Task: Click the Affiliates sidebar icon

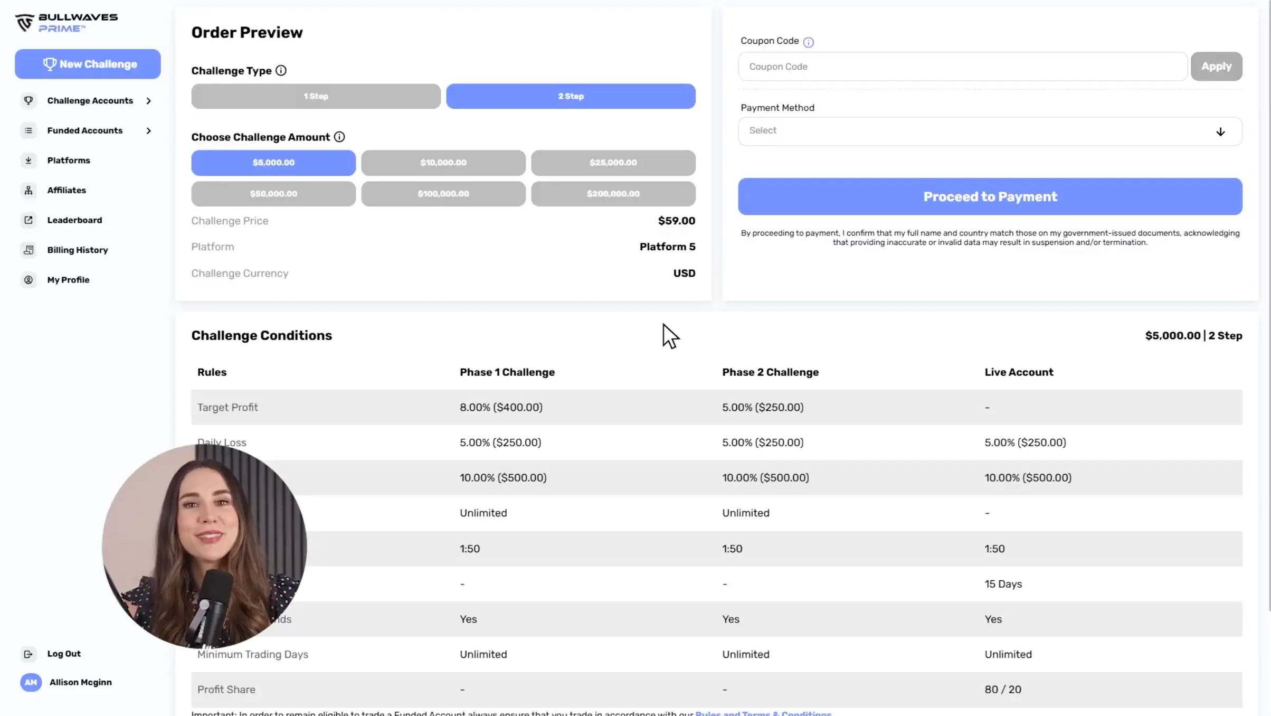Action: [29, 190]
